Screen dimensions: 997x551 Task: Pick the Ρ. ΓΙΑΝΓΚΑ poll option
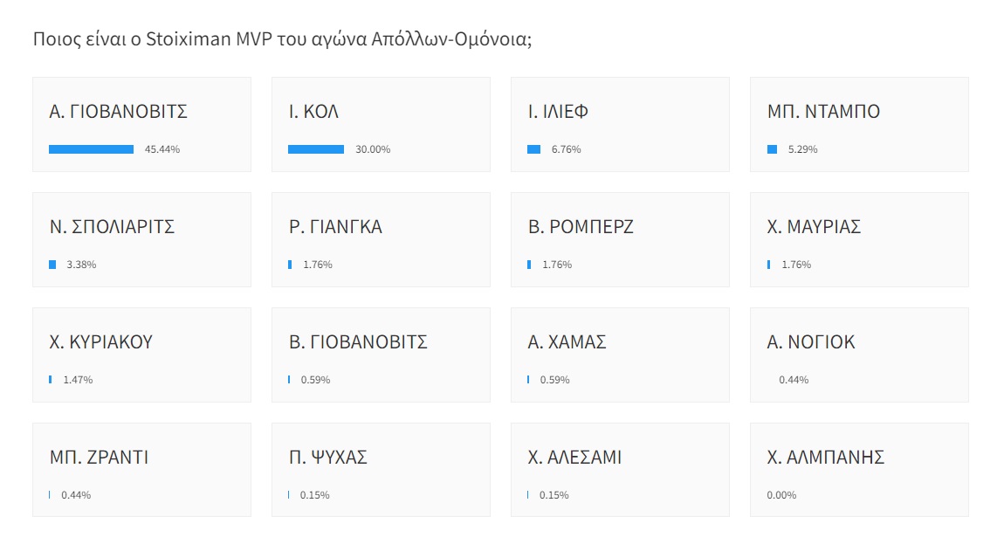point(381,240)
